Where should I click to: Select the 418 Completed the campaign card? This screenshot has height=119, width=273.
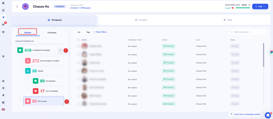[x=40, y=50]
